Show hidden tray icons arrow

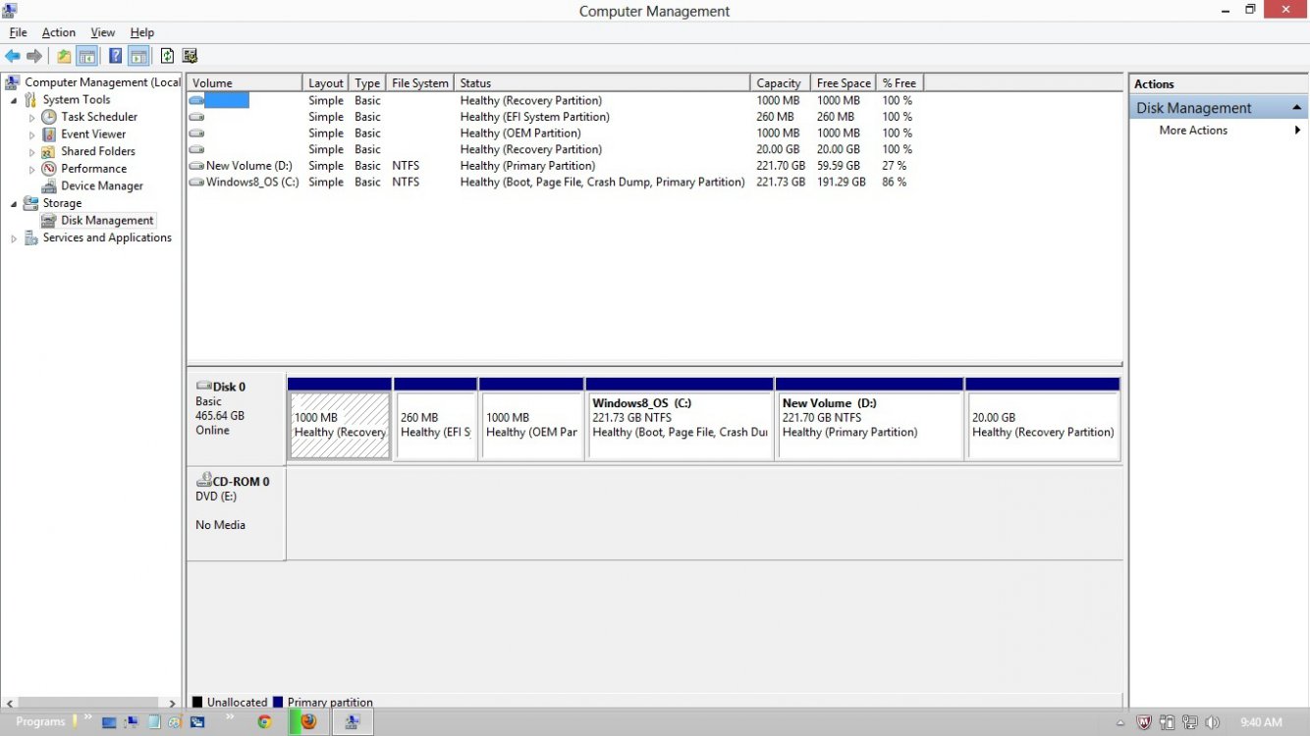coord(1120,722)
